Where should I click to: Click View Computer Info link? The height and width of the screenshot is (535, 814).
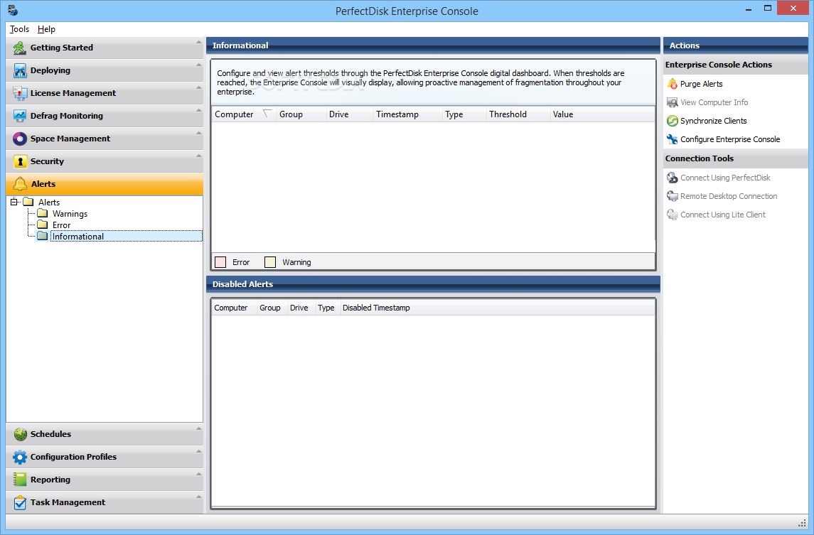pos(714,103)
